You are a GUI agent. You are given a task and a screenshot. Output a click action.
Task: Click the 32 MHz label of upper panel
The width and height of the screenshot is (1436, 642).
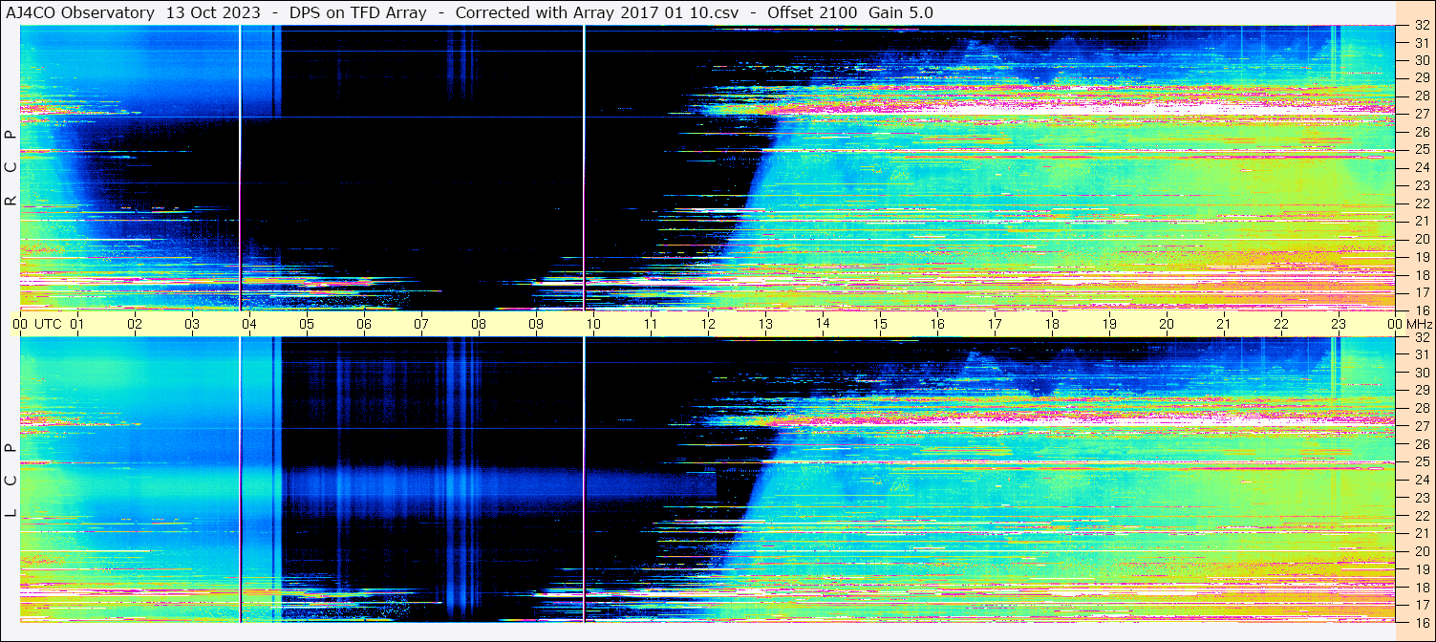pyautogui.click(x=1421, y=27)
